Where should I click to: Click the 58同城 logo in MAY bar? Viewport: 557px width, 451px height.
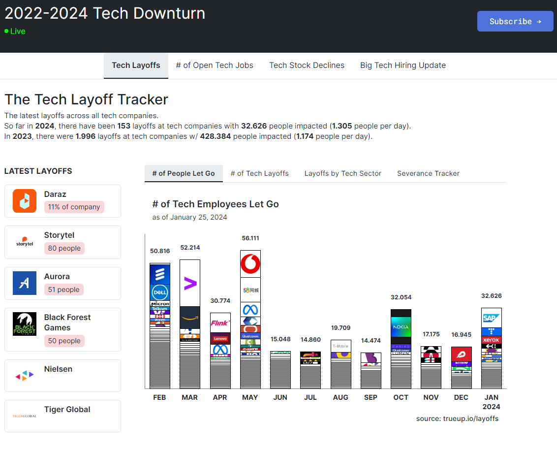tap(250, 290)
